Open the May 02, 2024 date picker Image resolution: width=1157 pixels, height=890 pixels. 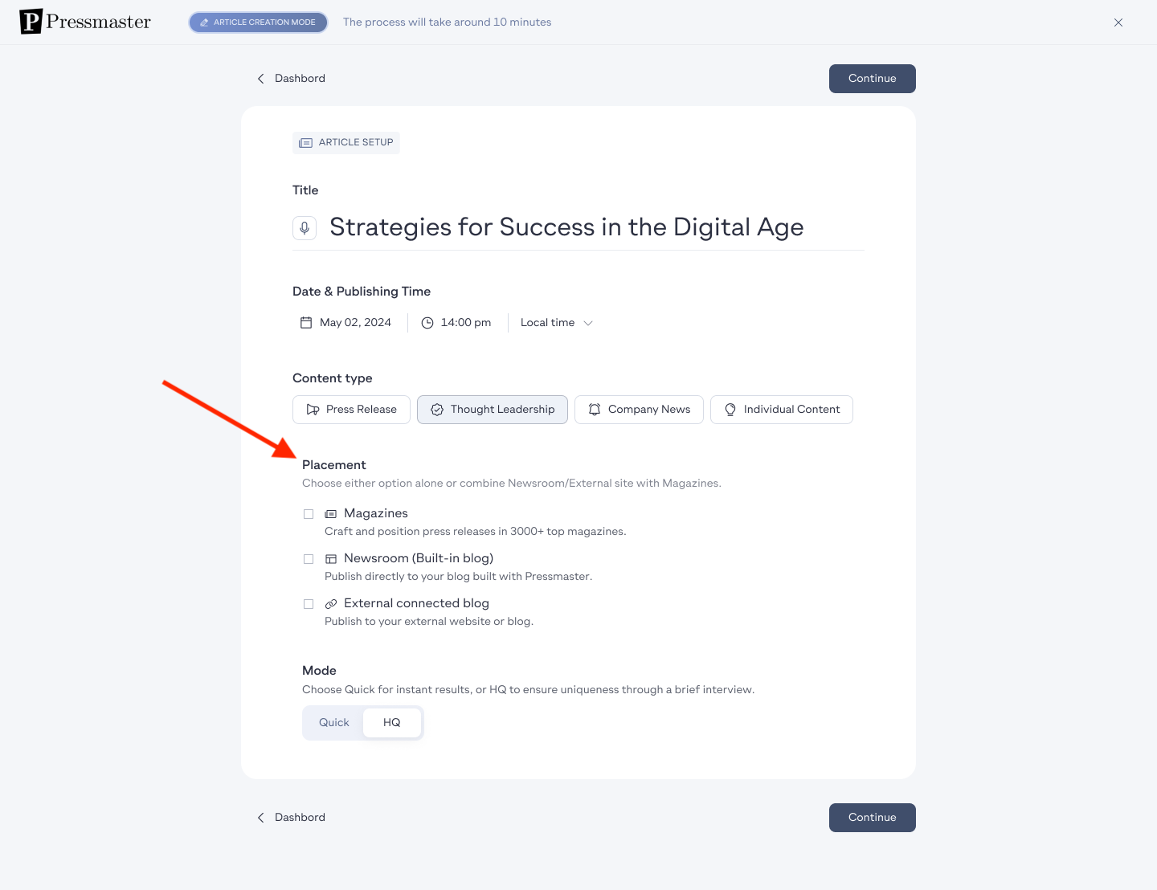345,323
